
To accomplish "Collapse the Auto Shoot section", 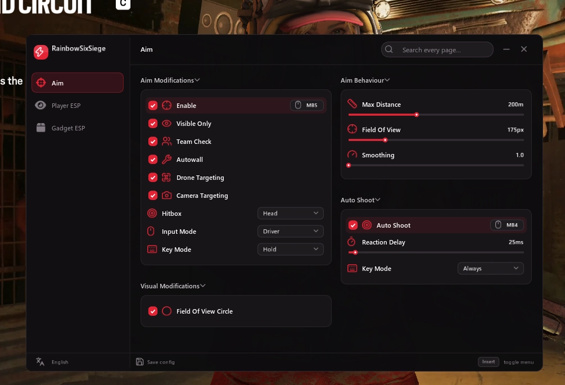I will point(360,200).
